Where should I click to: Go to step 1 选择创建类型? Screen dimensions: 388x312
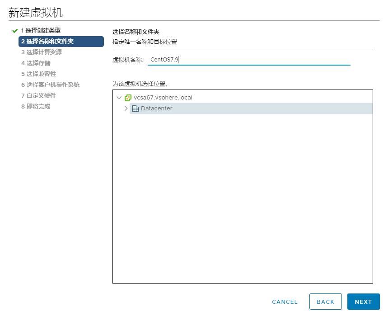point(38,31)
